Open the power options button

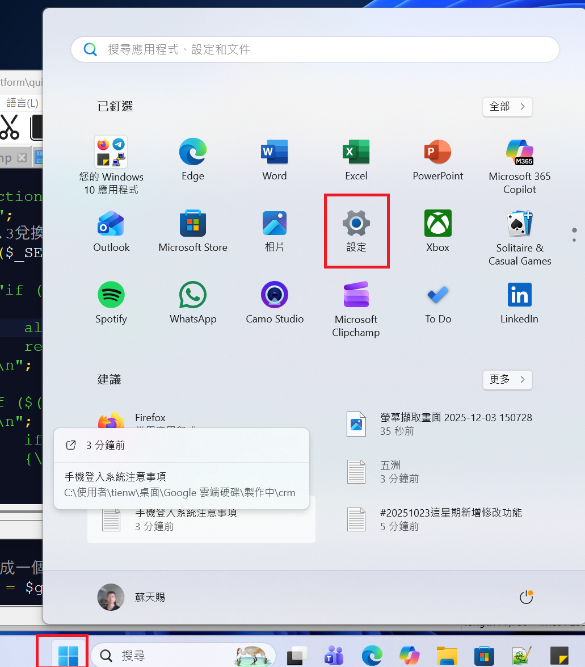coord(527,597)
